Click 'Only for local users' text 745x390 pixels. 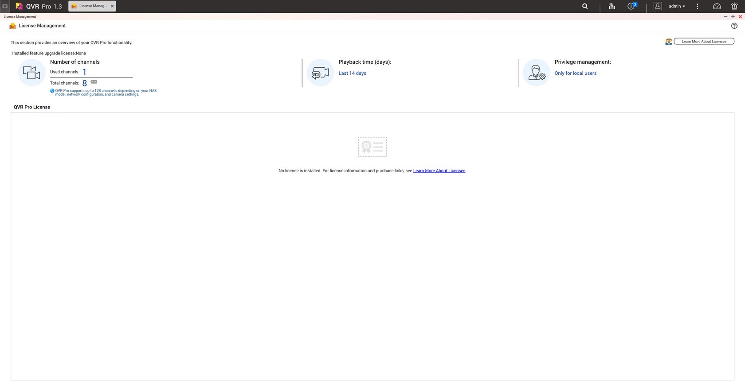coord(576,73)
